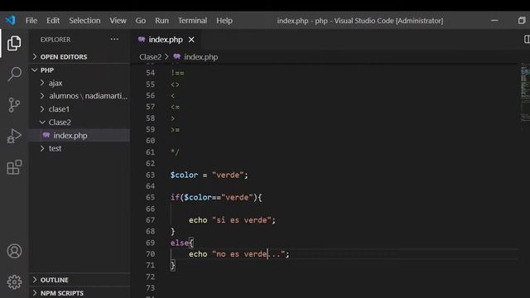The image size is (530, 298).
Task: Open the Edit menu
Action: pyautogui.click(x=53, y=20)
